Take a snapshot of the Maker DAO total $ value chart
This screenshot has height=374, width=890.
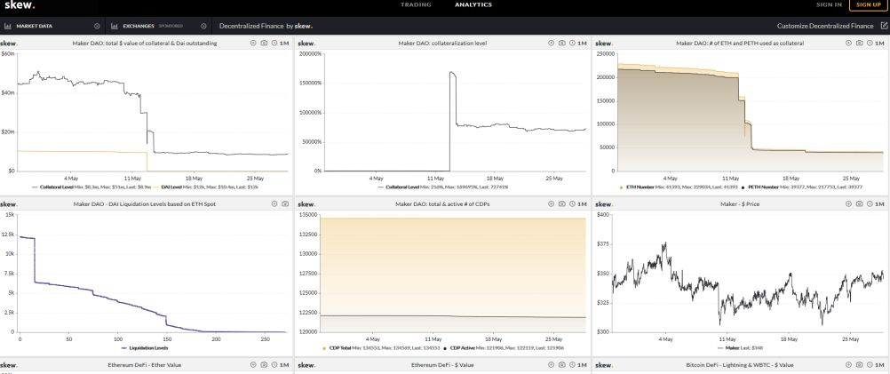(x=264, y=44)
